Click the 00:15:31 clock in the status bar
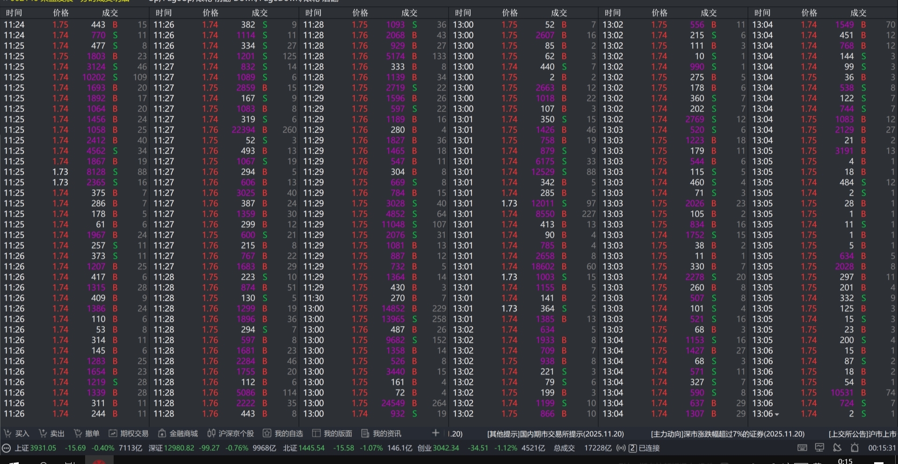Screen dimensions: 898x464 click(882, 448)
